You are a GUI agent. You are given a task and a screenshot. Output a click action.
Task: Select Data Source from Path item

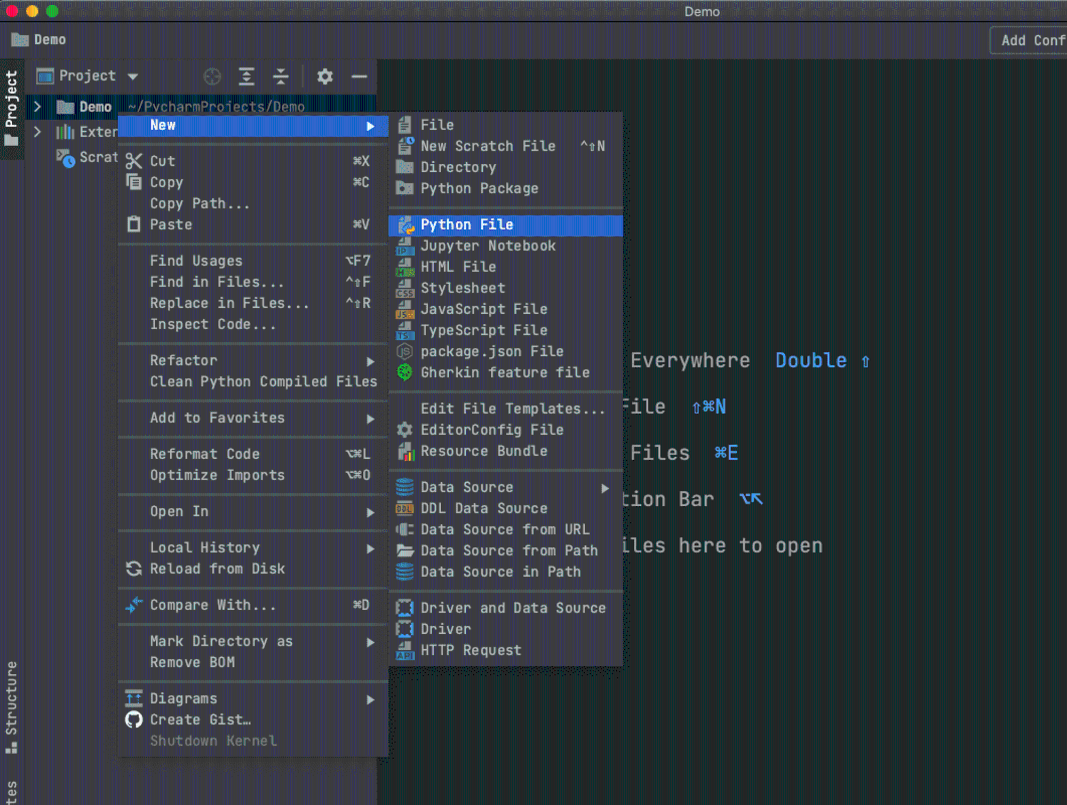point(506,551)
